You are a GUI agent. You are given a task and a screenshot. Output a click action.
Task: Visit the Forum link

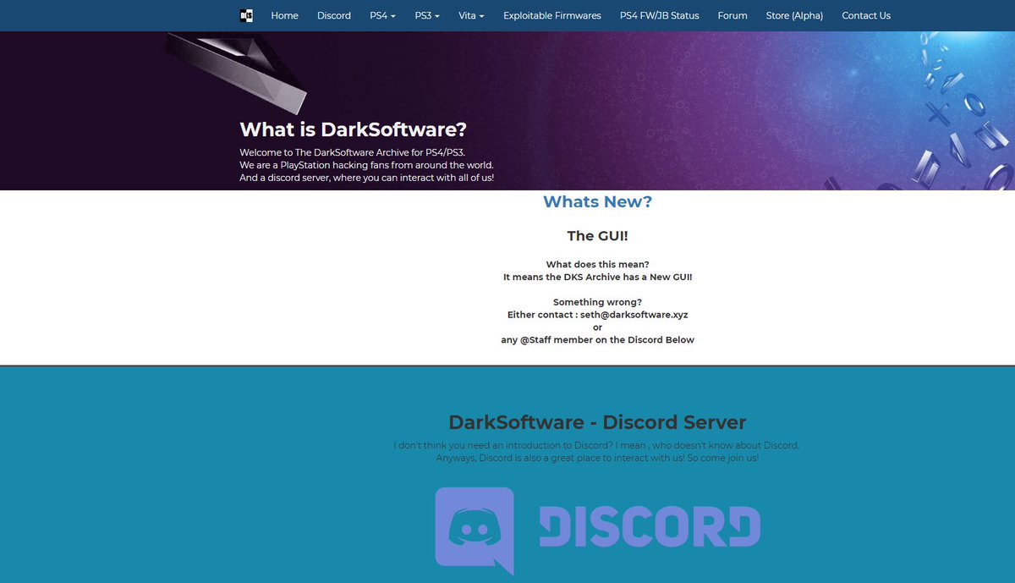click(x=732, y=15)
